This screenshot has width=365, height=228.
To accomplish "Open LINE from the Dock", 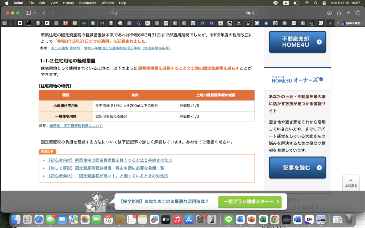I will (228, 219).
